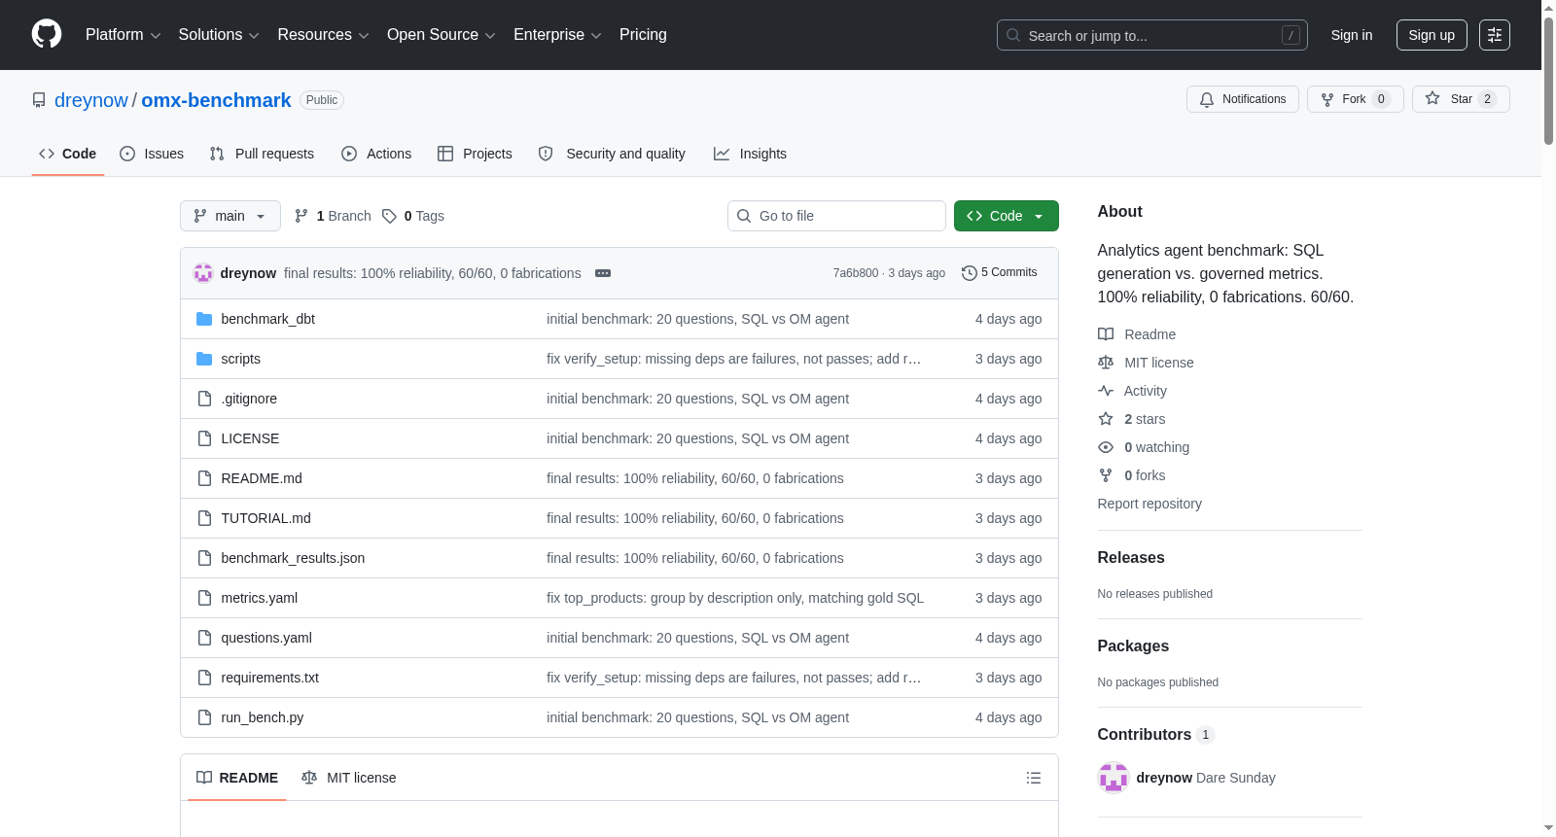The image size is (1556, 837).
Task: Click the eye icon beside 0 watching
Action: pos(1106,447)
